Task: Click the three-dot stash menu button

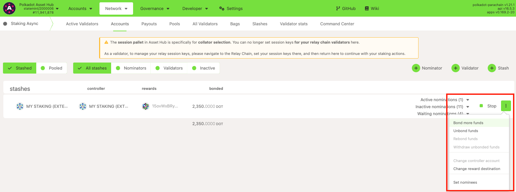Action: (x=506, y=106)
